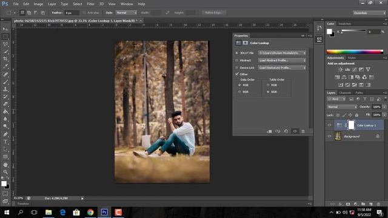
Task: Click the Background layer thumbnail
Action: pos(338,136)
